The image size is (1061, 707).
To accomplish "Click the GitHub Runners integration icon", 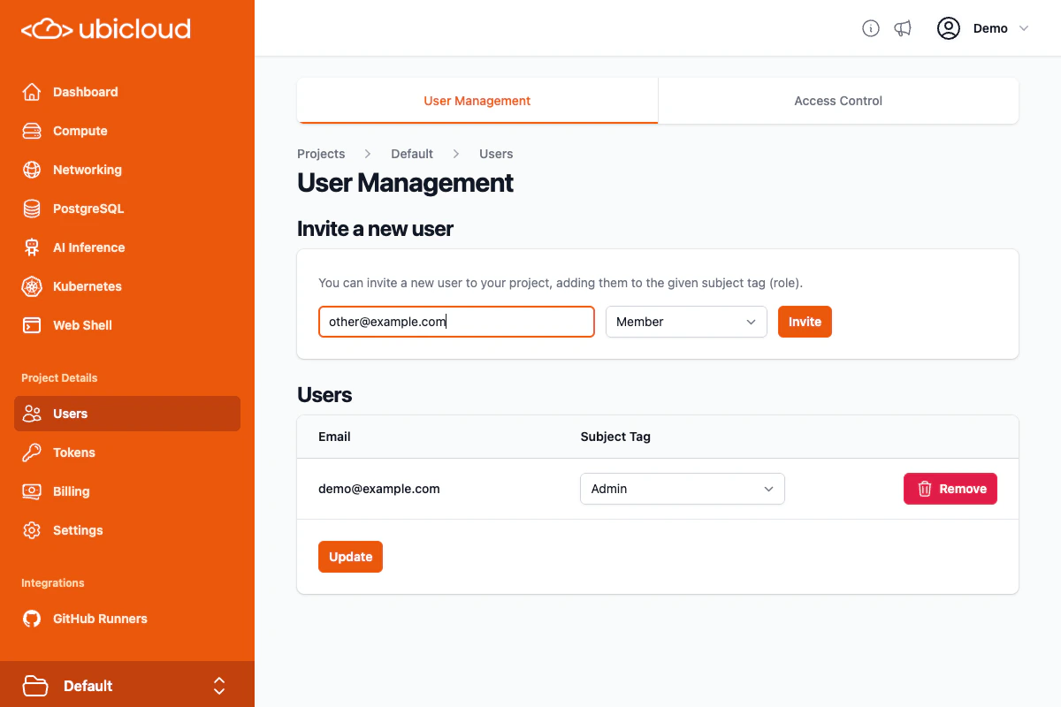I will 31,619.
